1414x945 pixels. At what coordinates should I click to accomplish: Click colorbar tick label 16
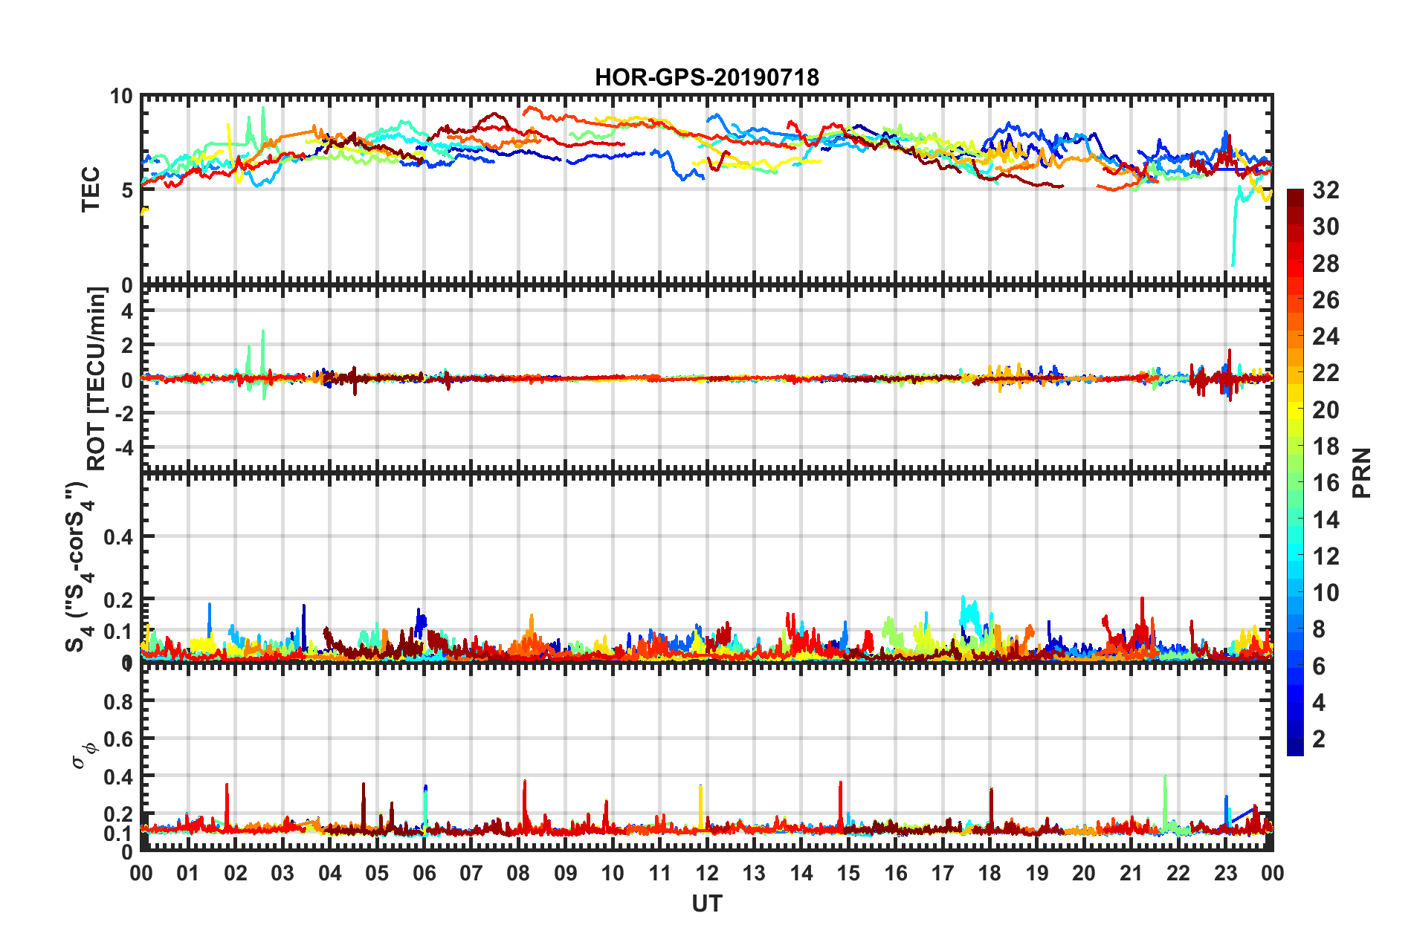(x=1326, y=483)
